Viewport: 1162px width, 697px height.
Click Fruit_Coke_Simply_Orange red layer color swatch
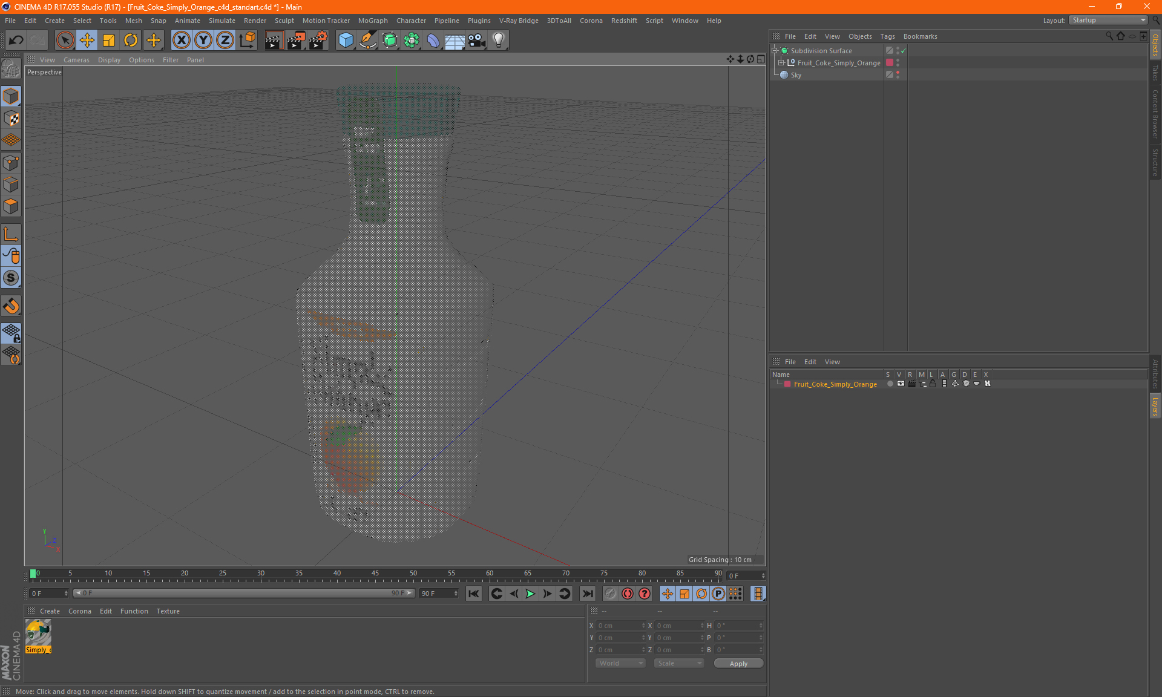point(890,63)
